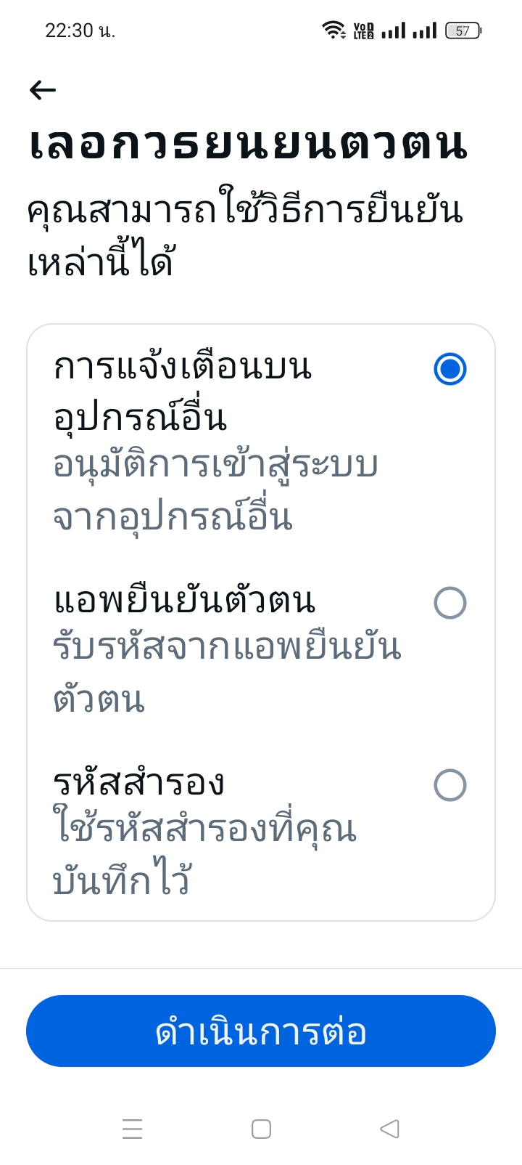
Task: Open recent apps via three-line navigation icon
Action: pyautogui.click(x=133, y=1129)
